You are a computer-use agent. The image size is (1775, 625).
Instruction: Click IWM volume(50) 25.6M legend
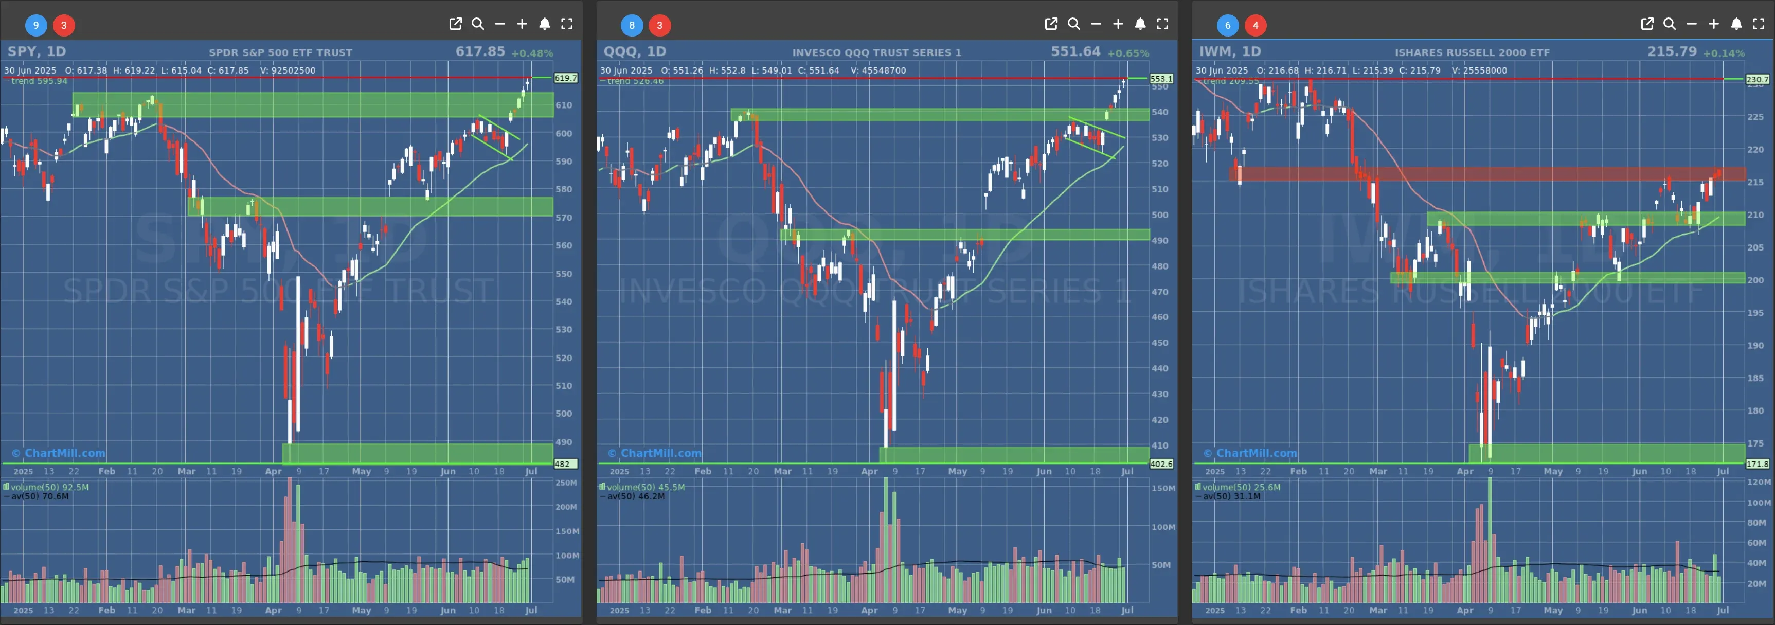(1238, 487)
